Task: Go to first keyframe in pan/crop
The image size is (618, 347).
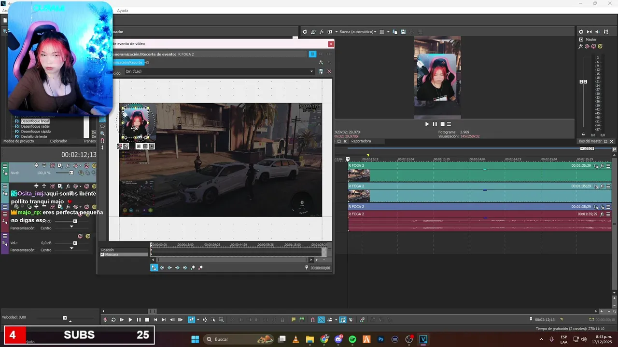Action: (x=162, y=267)
